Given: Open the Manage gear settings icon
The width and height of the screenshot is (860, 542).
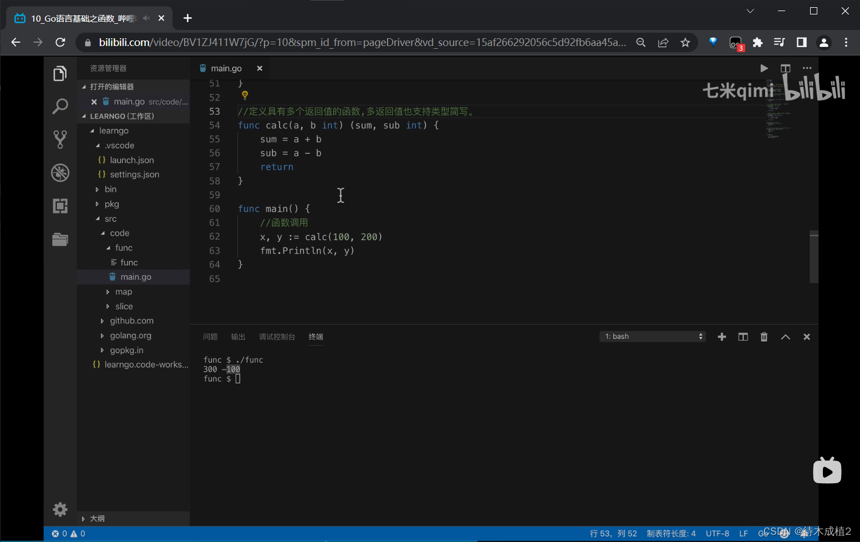Looking at the screenshot, I should pos(60,509).
